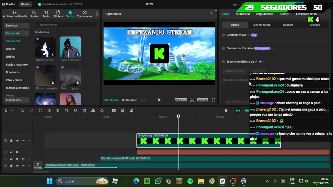
Task: Open the Favoritos effects category
Action: coord(17,25)
